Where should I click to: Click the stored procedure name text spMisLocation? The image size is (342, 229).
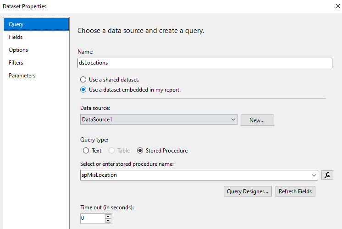click(99, 175)
